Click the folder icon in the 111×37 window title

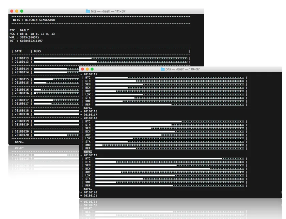pyautogui.click(x=88, y=11)
